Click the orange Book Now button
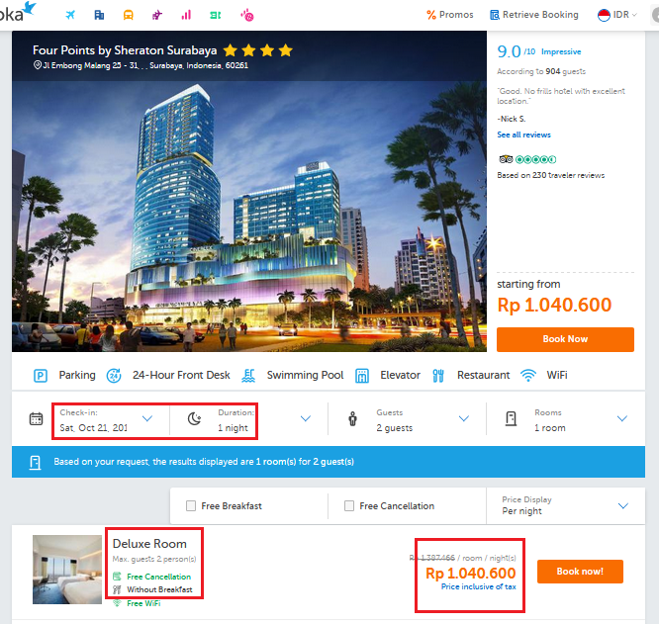 [x=565, y=339]
